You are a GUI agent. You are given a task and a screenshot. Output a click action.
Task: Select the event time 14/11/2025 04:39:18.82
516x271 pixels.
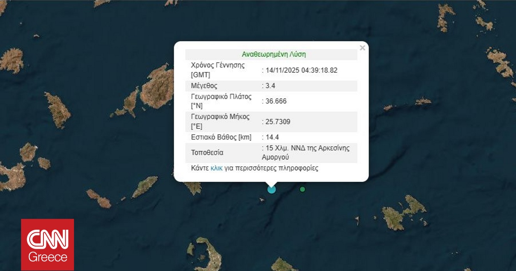(301, 70)
